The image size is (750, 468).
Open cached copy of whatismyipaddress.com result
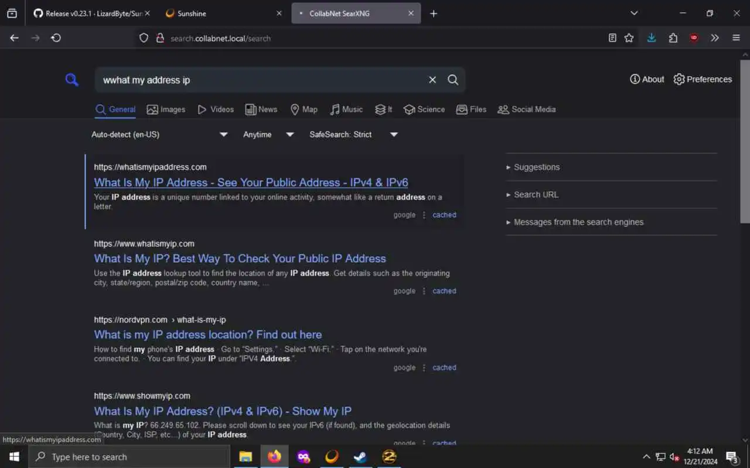[x=444, y=215]
